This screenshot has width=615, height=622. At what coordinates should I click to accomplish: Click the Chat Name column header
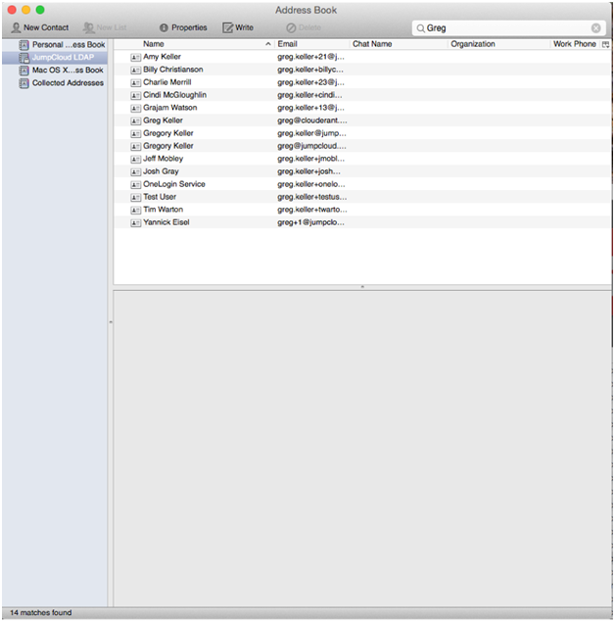[397, 45]
